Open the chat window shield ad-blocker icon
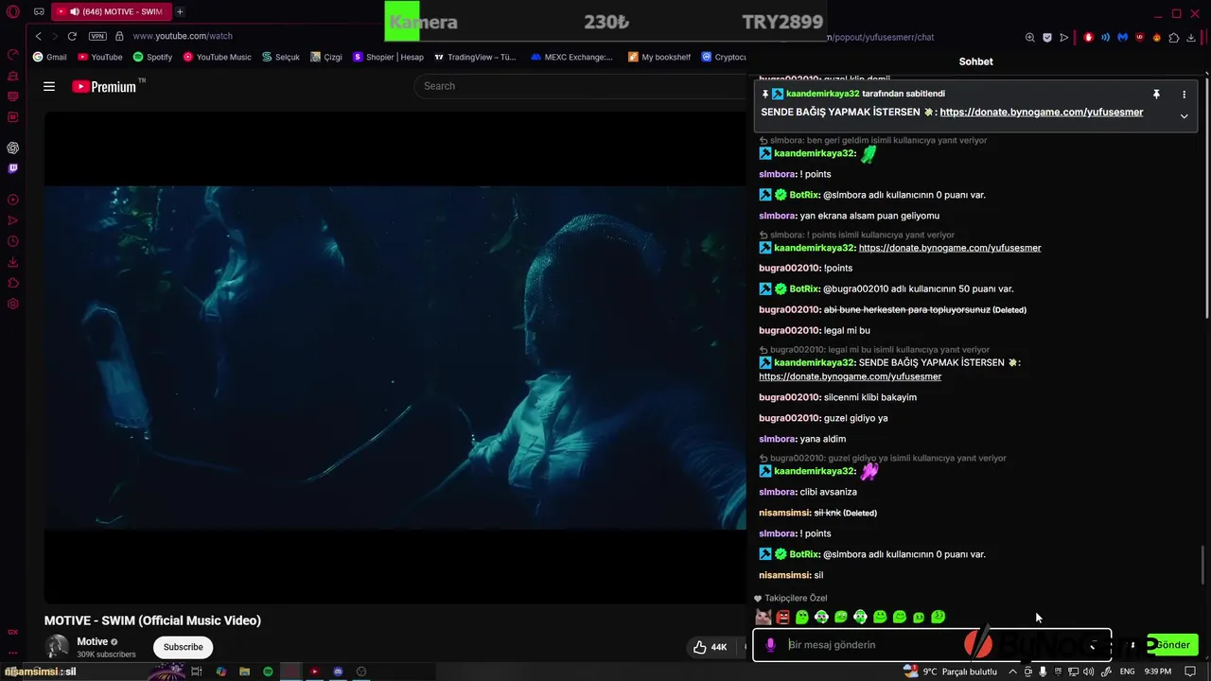 (1047, 37)
